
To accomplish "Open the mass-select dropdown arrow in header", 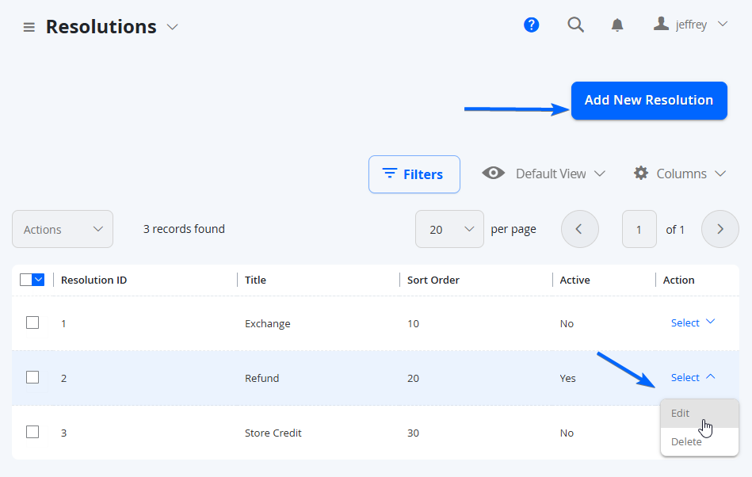I will coord(38,280).
